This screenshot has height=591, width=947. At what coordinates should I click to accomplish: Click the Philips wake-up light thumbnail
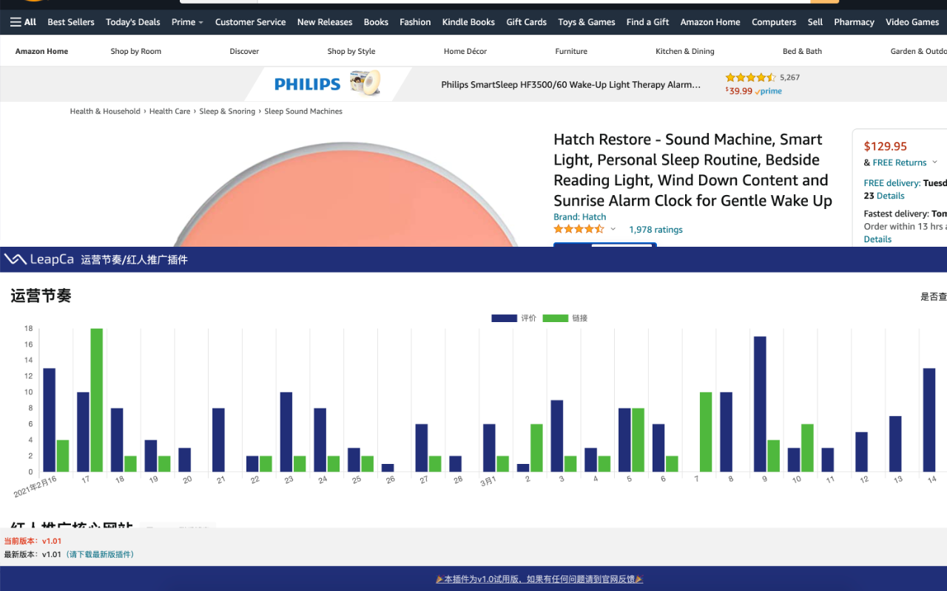365,83
